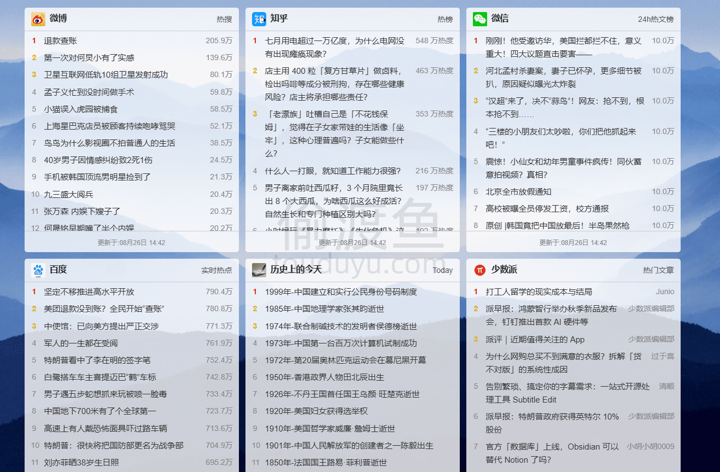This screenshot has height=472, width=720.
Task: Open Baidu topic 高速上有人戴恐怖面具吓过路车辆
Action: [106, 428]
